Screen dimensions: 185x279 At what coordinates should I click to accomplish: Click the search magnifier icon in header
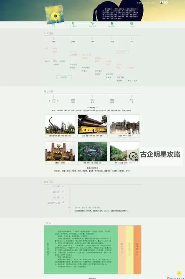(166, 3)
